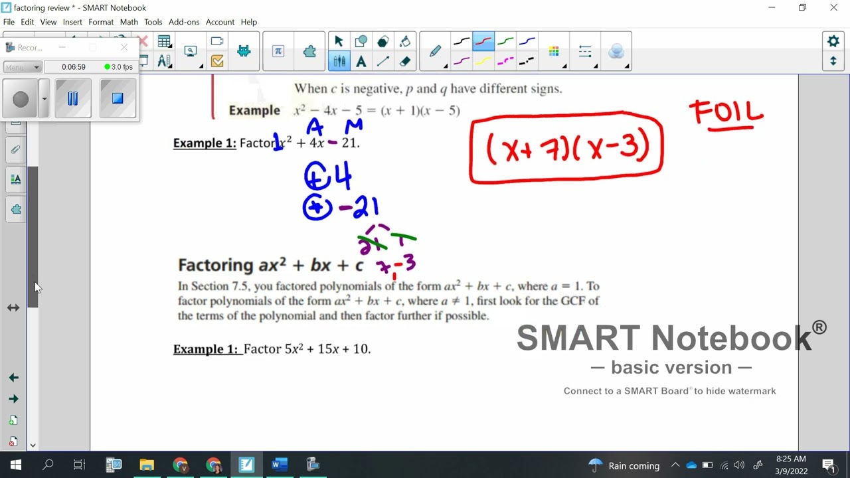The width and height of the screenshot is (850, 478).
Task: Launch the SMART response monster icon
Action: (x=244, y=51)
